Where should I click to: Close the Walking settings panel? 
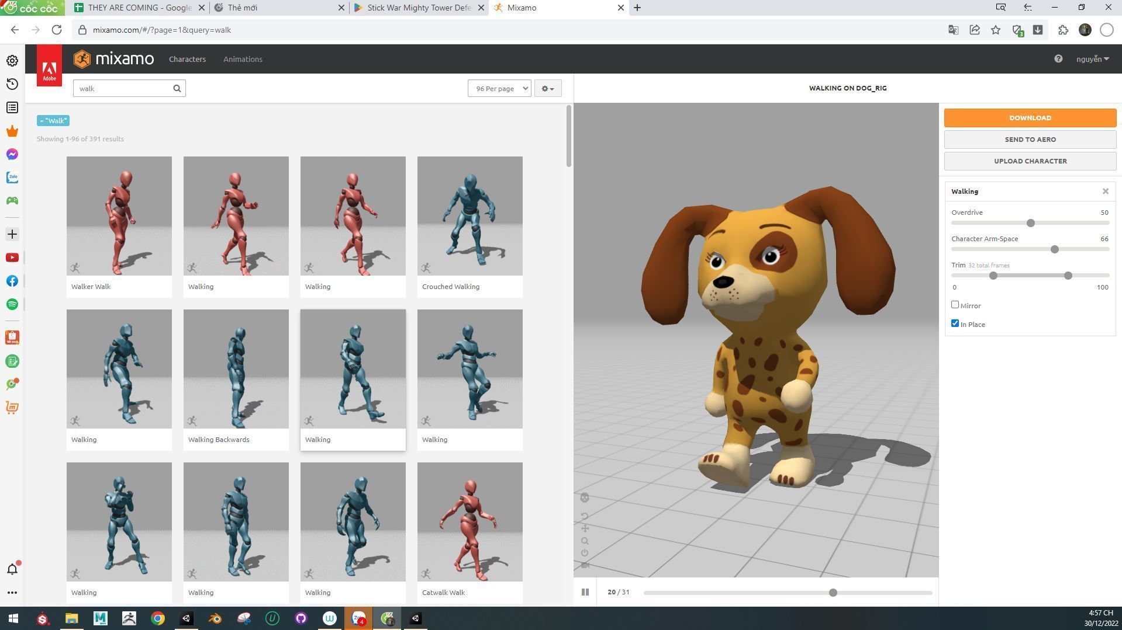(x=1105, y=192)
